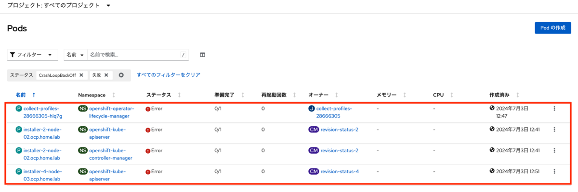The image size is (578, 192).
Task: Click 0/1 ready value of collect-profiles row
Action: click(x=218, y=108)
